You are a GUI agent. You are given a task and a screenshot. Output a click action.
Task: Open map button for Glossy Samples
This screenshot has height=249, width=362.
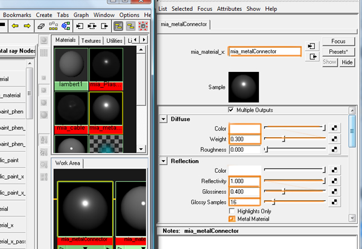(334, 202)
